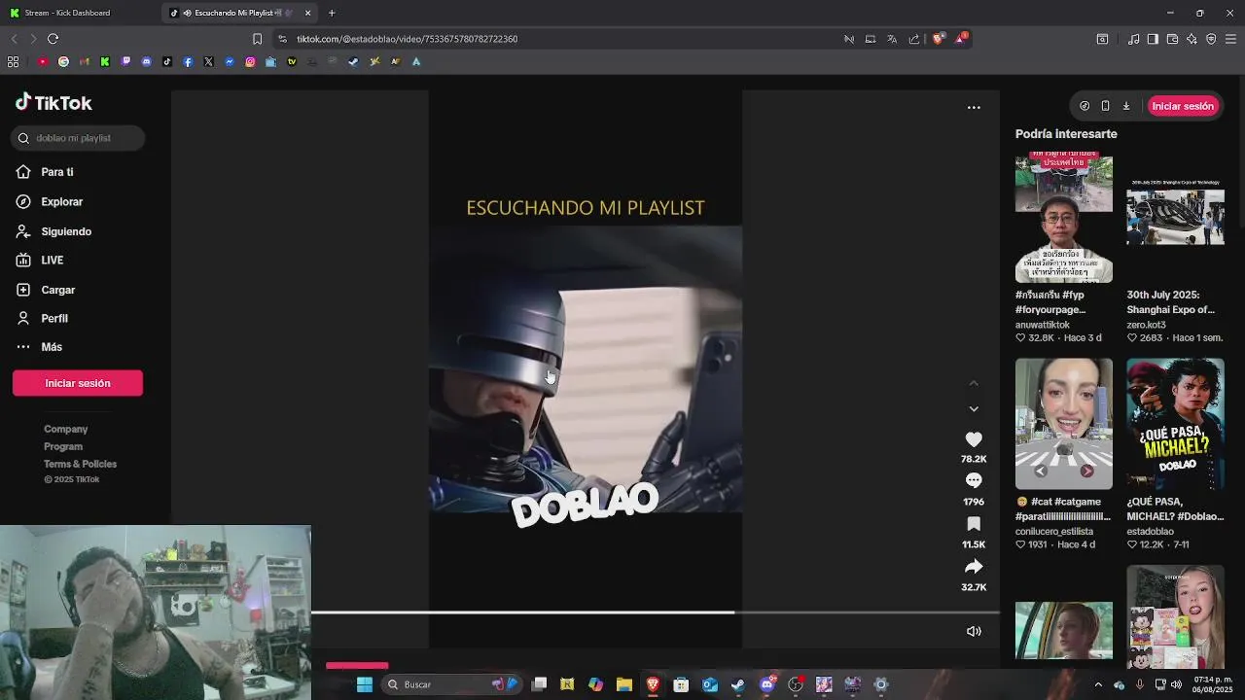Toggle the browser sidebar panel
This screenshot has height=700, width=1245.
point(1153,39)
